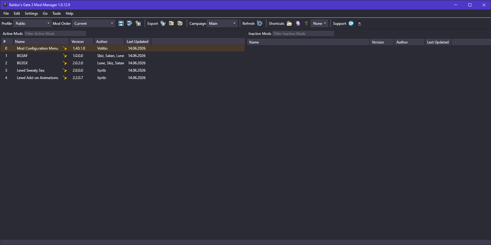491x245 pixels.
Task: Click the first icon right of Export label
Action: (x=163, y=23)
